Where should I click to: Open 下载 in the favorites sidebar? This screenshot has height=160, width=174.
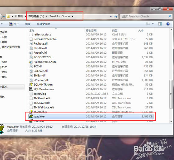point(4,37)
